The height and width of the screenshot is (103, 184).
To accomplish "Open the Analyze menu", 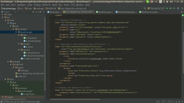I will tap(37, 5).
